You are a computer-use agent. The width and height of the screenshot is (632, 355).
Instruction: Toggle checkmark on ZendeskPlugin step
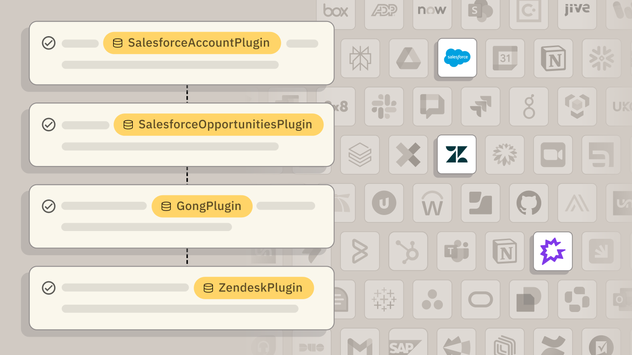49,288
